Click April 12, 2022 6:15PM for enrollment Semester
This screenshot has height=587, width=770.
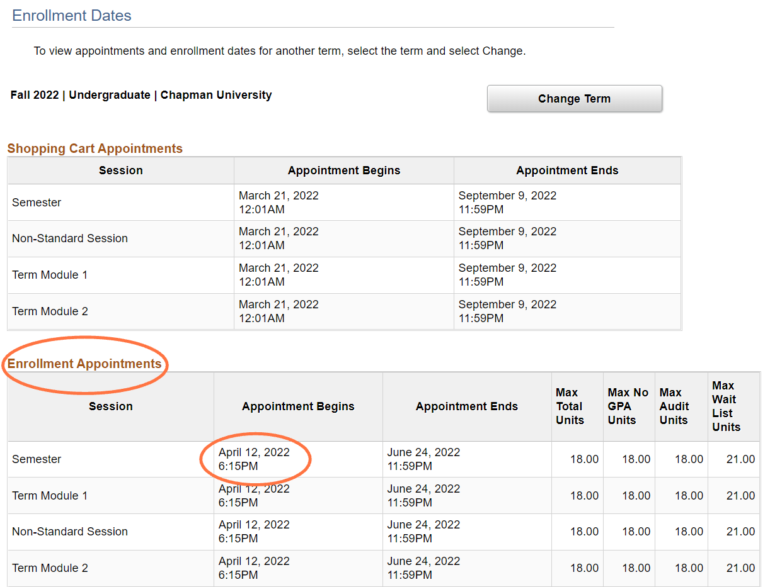(254, 459)
